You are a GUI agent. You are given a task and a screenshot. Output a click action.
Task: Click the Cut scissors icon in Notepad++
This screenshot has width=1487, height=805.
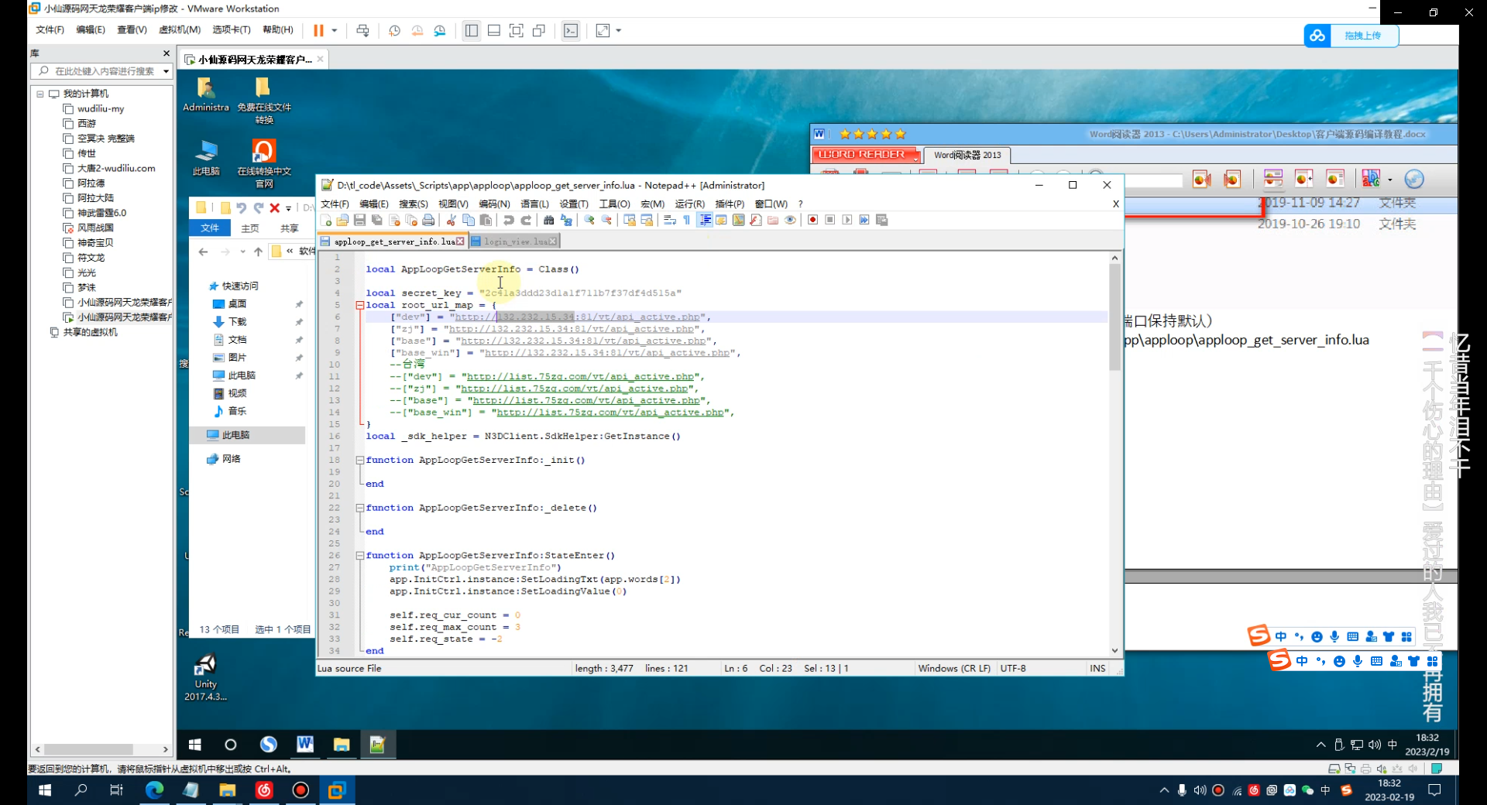(x=451, y=221)
